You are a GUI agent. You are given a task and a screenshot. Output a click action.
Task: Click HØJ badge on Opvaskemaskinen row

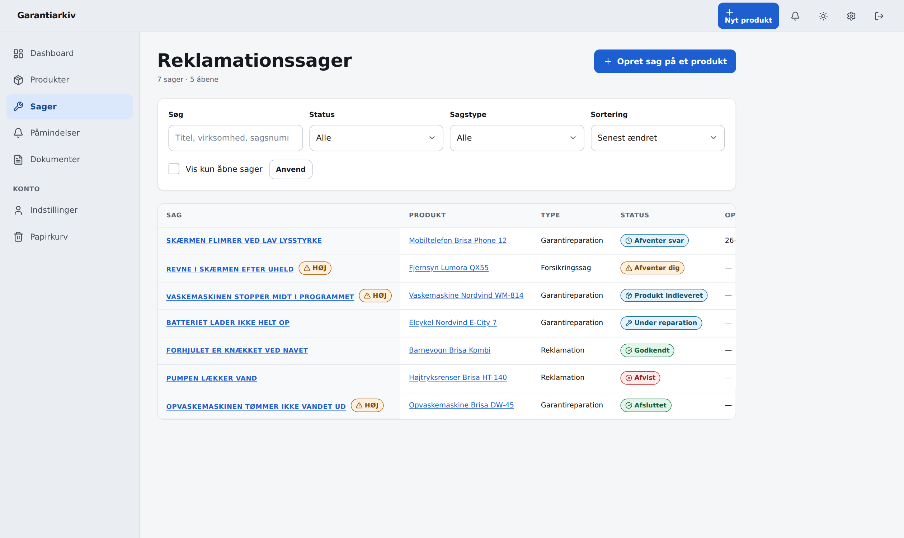367,405
